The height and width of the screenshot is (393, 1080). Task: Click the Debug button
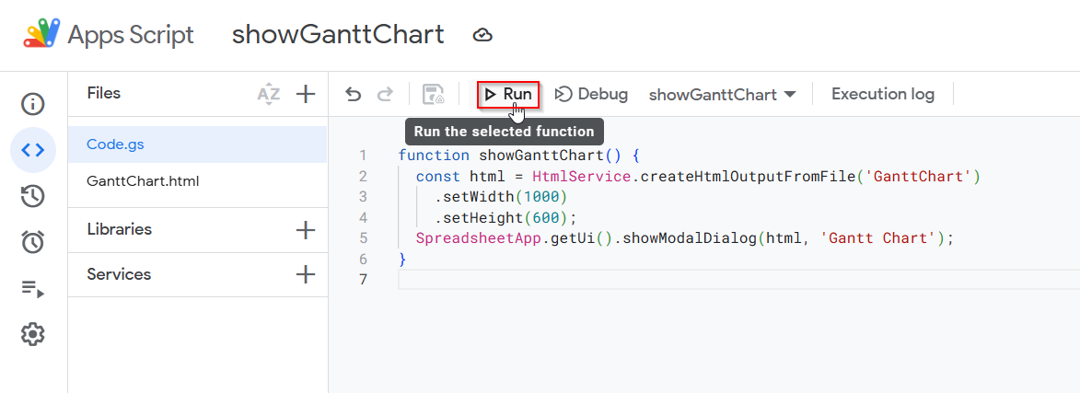(x=592, y=94)
